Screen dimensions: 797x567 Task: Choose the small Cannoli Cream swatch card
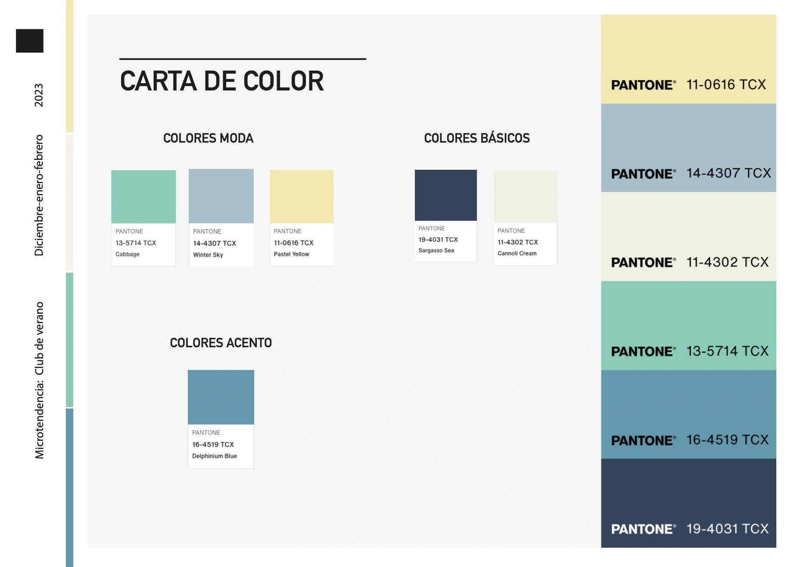[x=525, y=218]
